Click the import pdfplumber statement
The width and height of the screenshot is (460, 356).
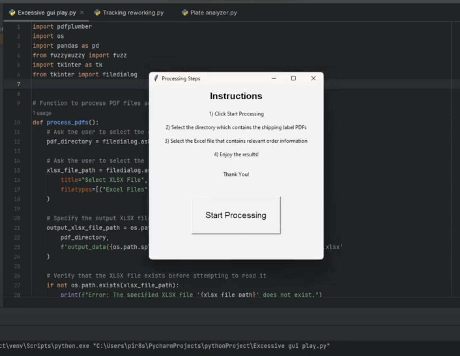[x=62, y=26]
